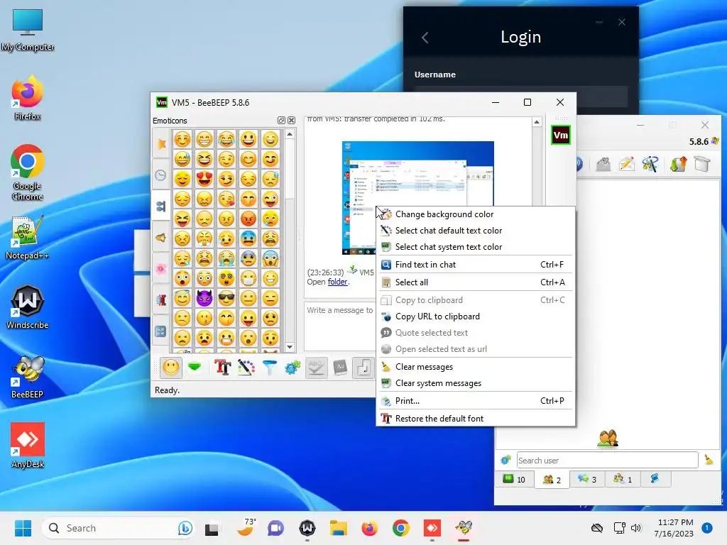The image size is (727, 545).
Task: Switch to the groups tab showing 1
Action: (623, 479)
